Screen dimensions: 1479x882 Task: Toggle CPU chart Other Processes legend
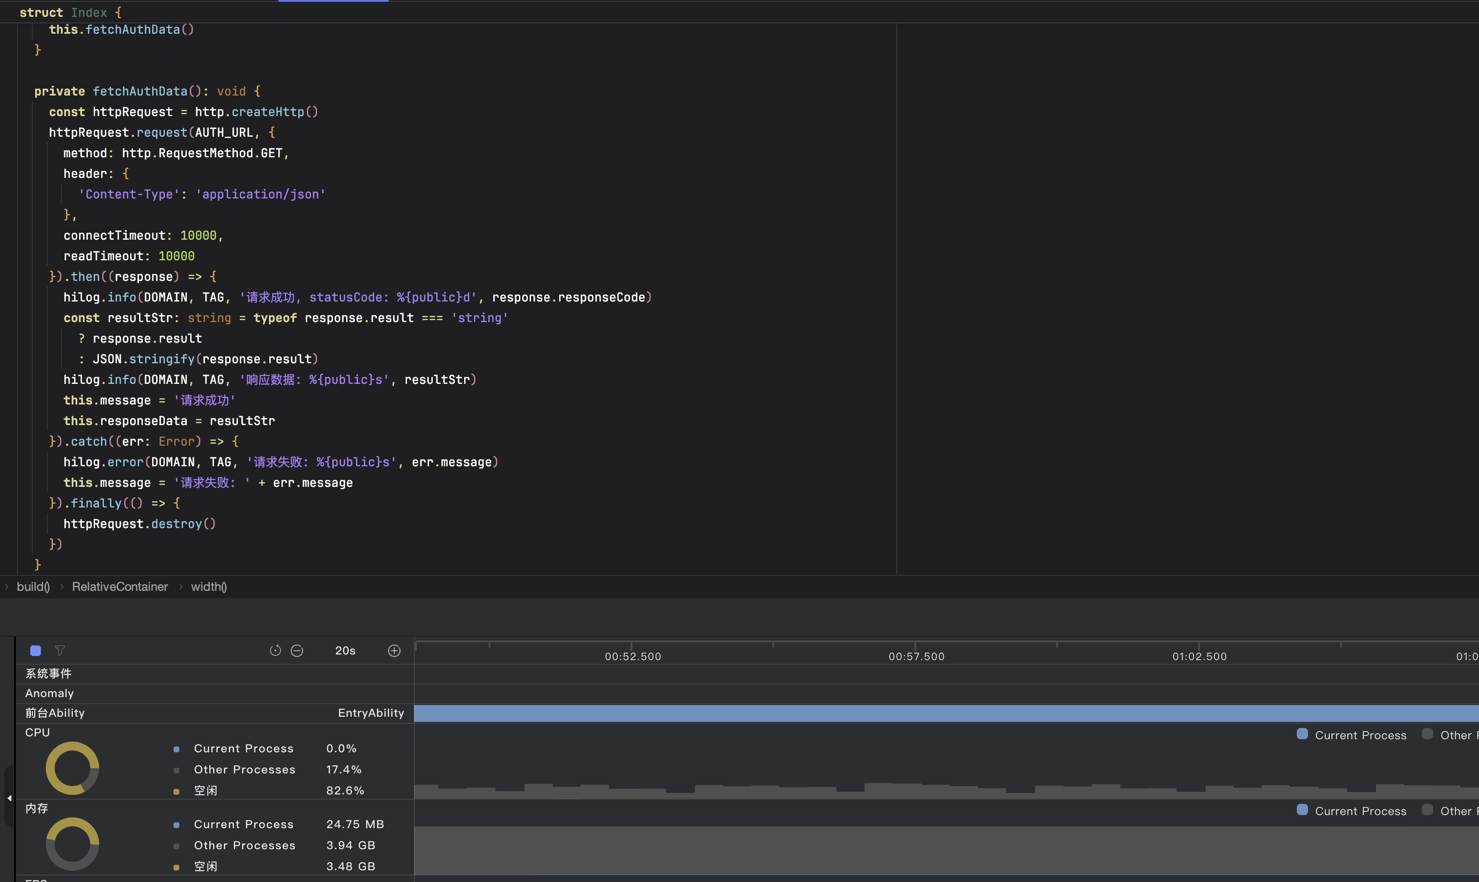point(1450,735)
